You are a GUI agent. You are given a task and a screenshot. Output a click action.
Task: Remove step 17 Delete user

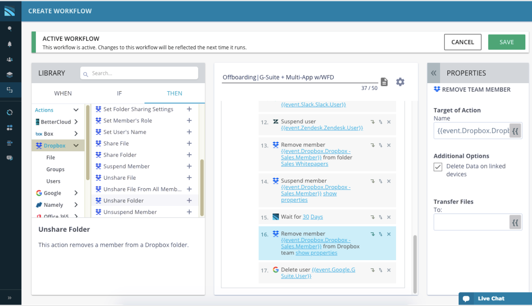point(389,270)
